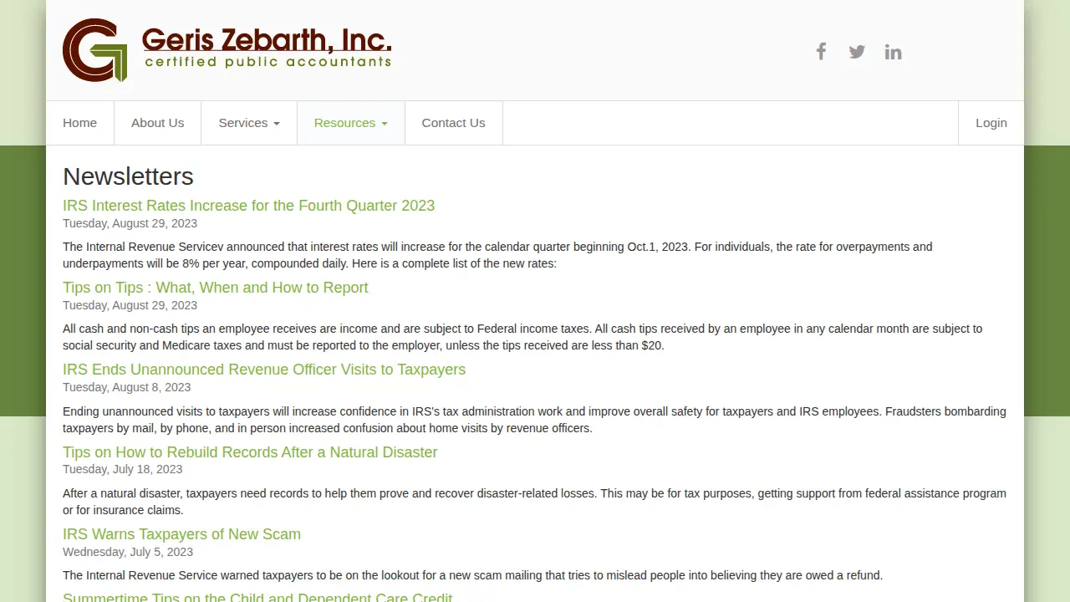Open 'Tips on Tips : What, When and How to Report'
This screenshot has width=1070, height=602.
(215, 288)
